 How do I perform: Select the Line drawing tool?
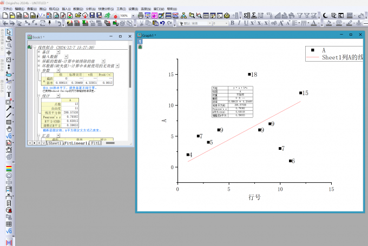click(x=9, y=115)
